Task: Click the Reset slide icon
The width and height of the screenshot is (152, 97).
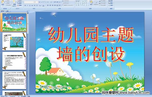Action: tap(20, 3)
